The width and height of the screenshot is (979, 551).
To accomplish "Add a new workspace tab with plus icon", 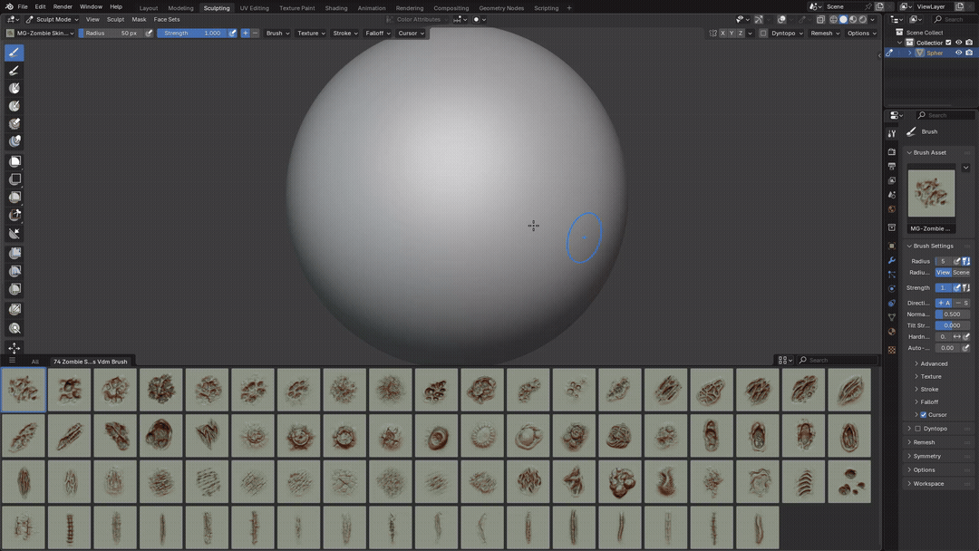I will click(568, 8).
